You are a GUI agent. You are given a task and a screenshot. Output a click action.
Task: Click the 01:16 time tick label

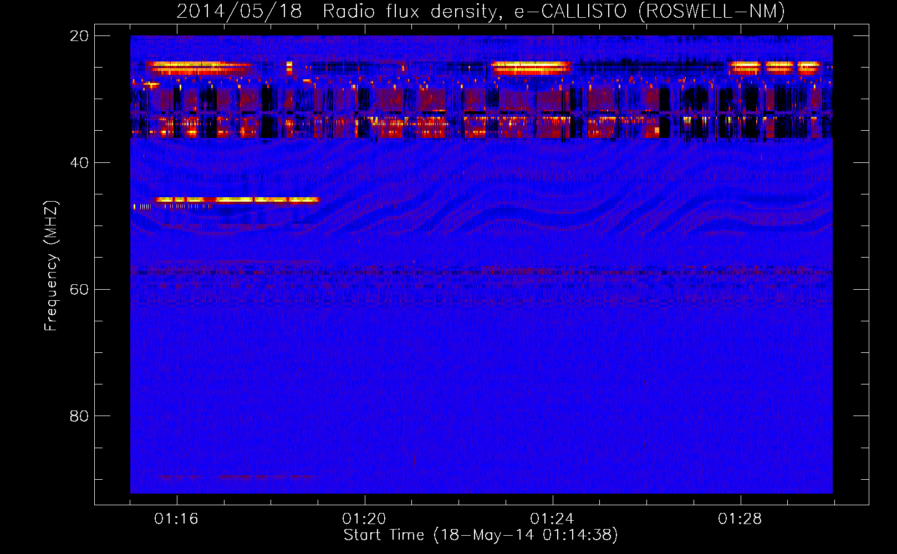click(x=176, y=519)
